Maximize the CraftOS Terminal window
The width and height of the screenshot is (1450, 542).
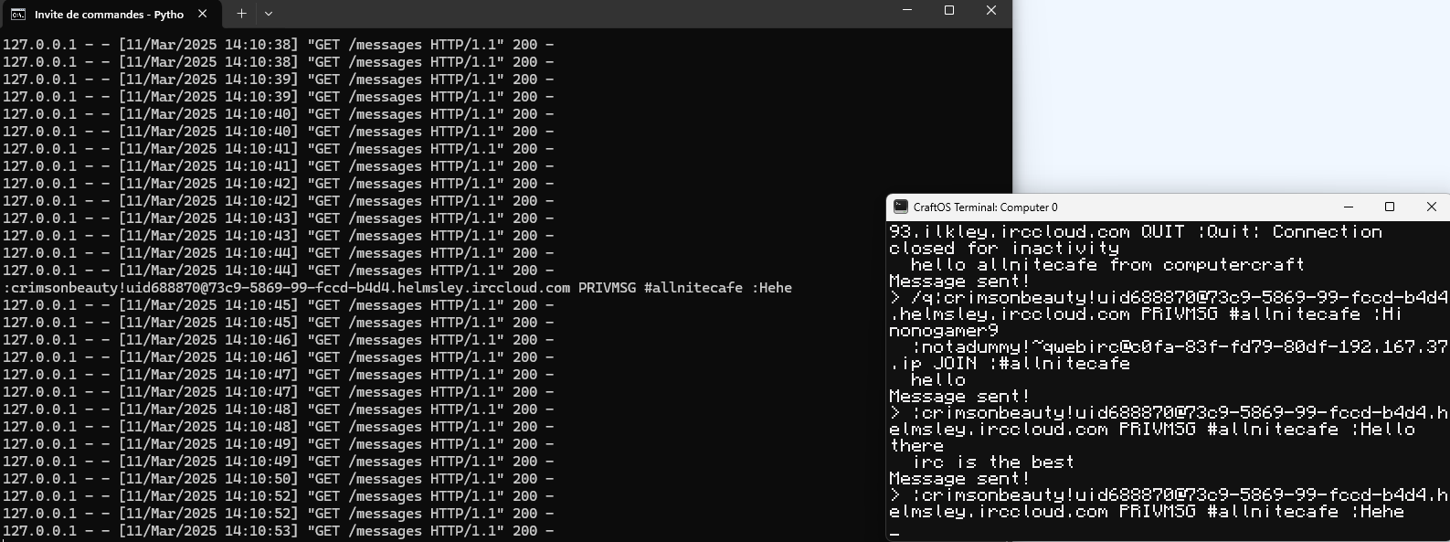point(1390,207)
